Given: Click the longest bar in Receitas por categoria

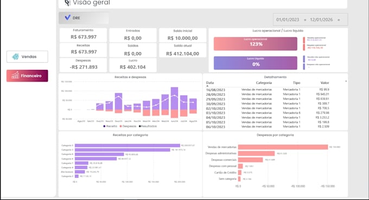Looking at the screenshot, I should pyautogui.click(x=128, y=145).
